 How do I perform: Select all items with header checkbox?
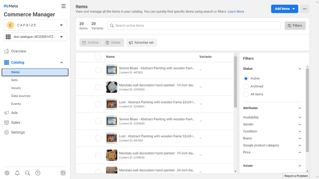click(x=98, y=57)
